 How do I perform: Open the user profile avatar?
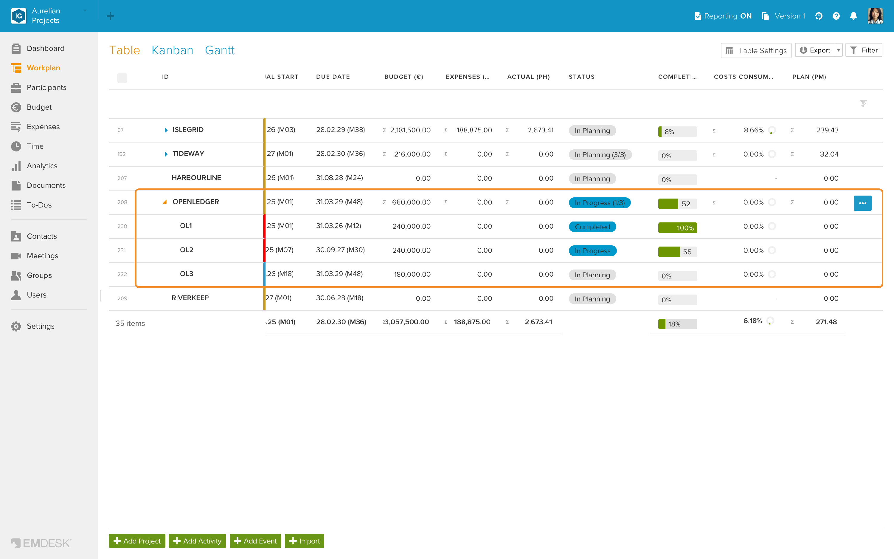click(x=875, y=16)
